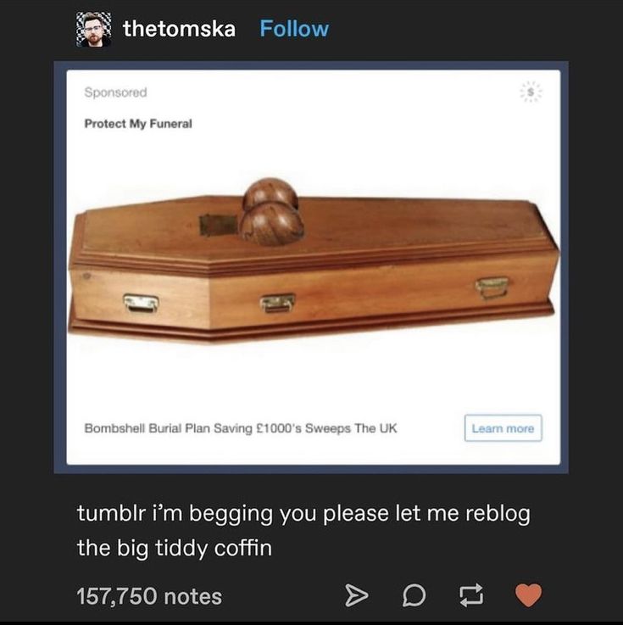
Task: Open thetomska's avatar picture
Action: coord(93,29)
